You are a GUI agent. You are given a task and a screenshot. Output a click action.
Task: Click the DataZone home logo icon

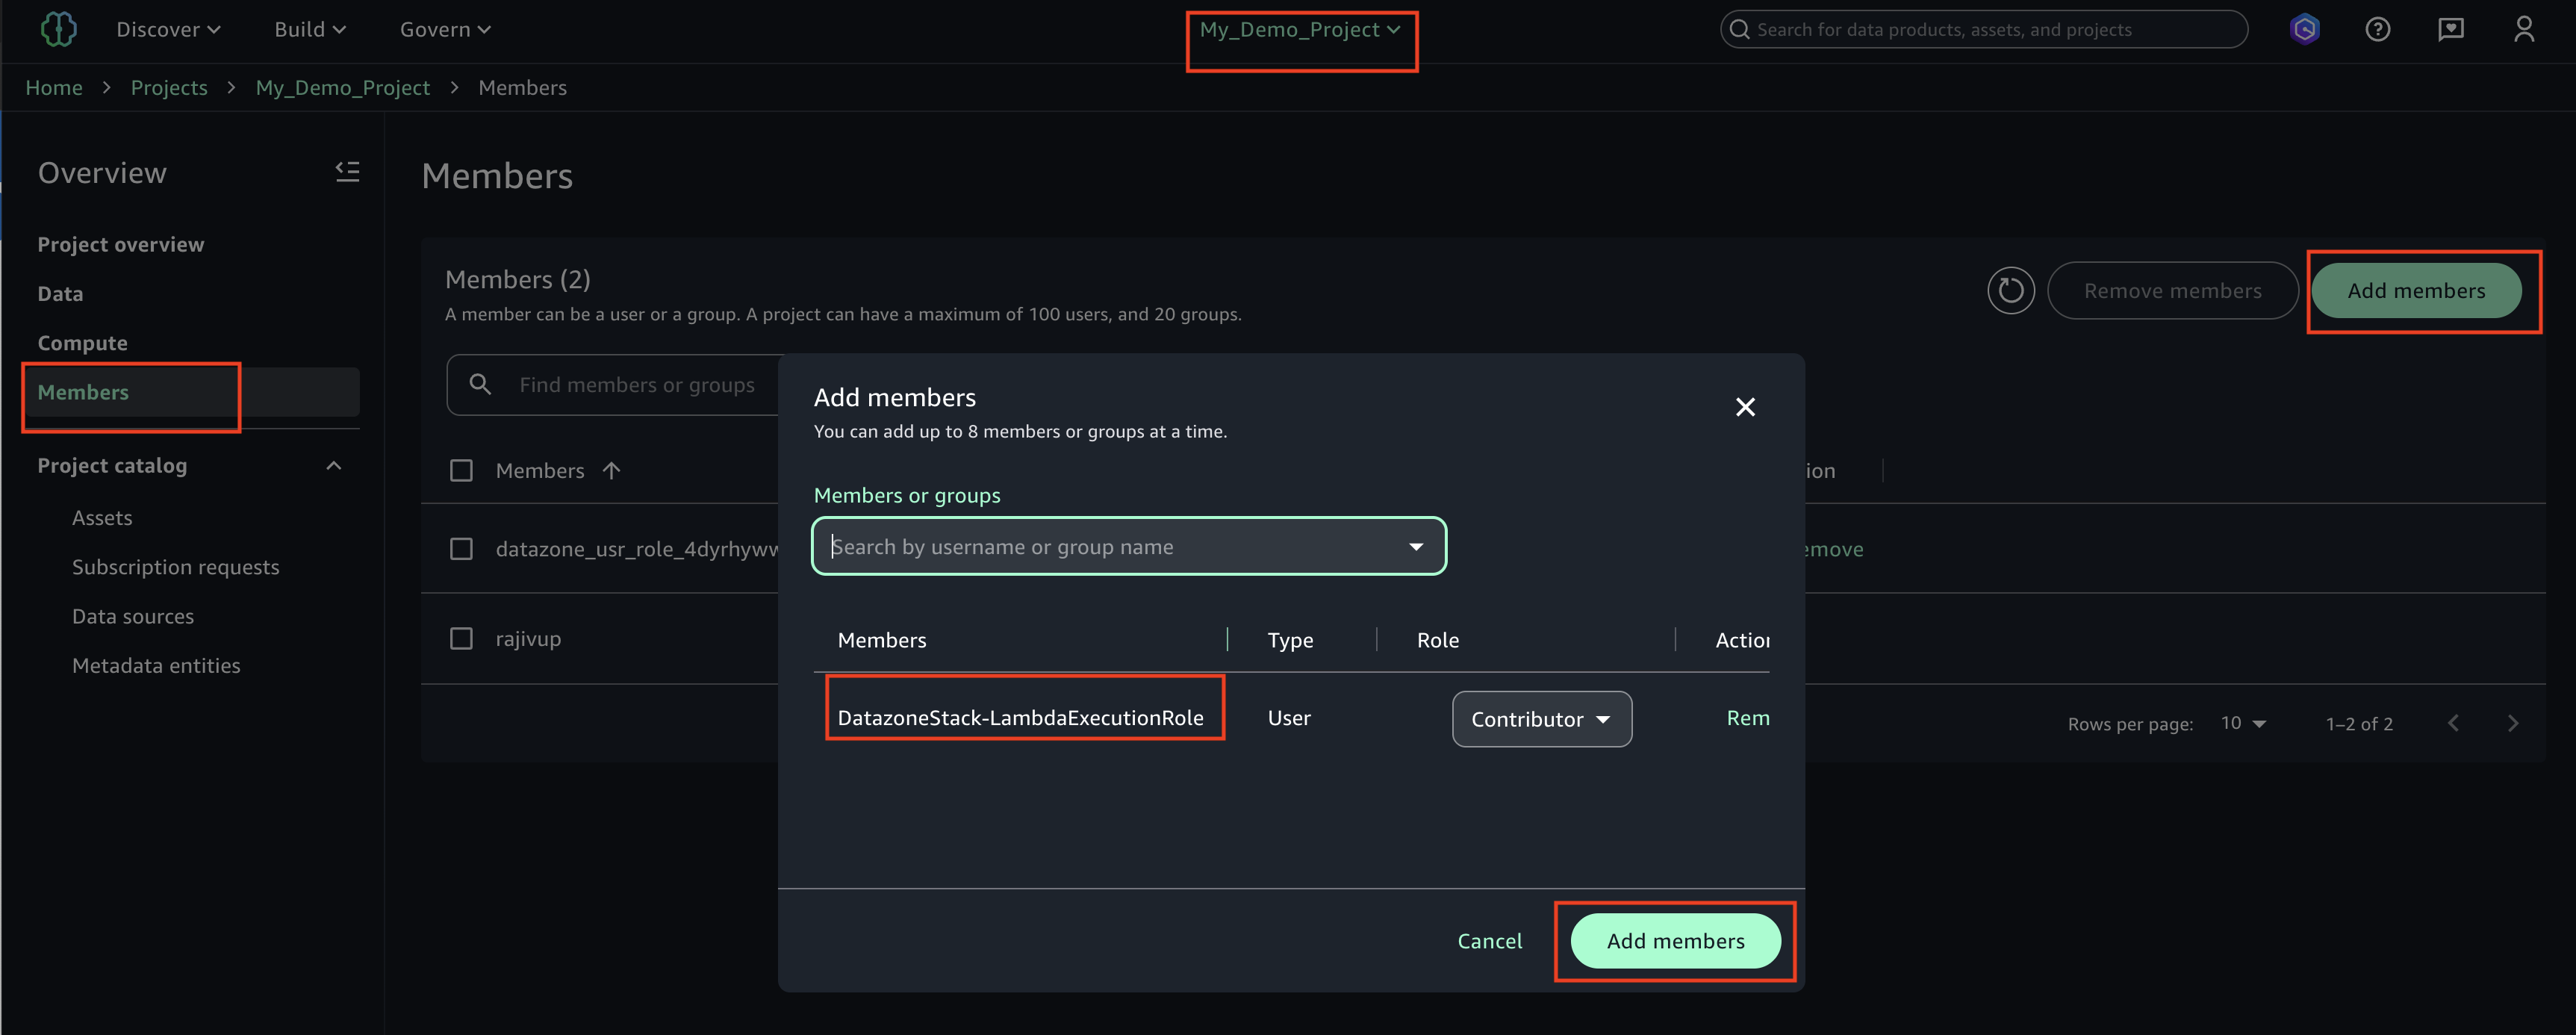tap(58, 29)
